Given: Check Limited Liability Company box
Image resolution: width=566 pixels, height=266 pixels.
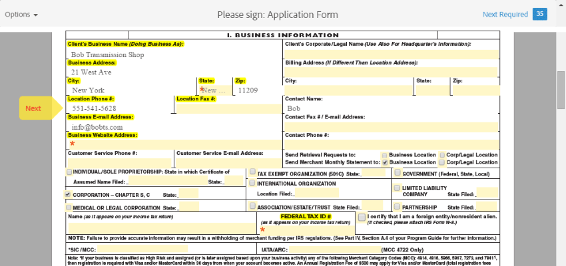Looking at the screenshot, I should coord(397,188).
